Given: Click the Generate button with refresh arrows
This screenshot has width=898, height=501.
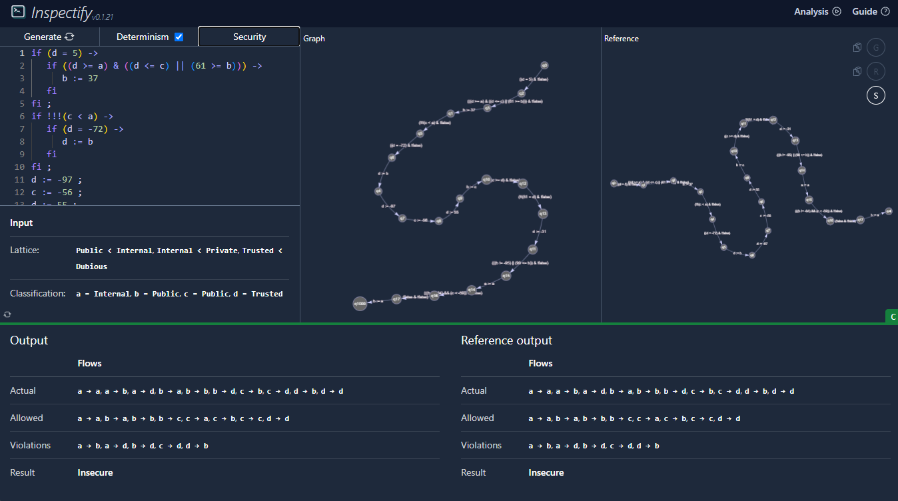Looking at the screenshot, I should click(x=49, y=37).
